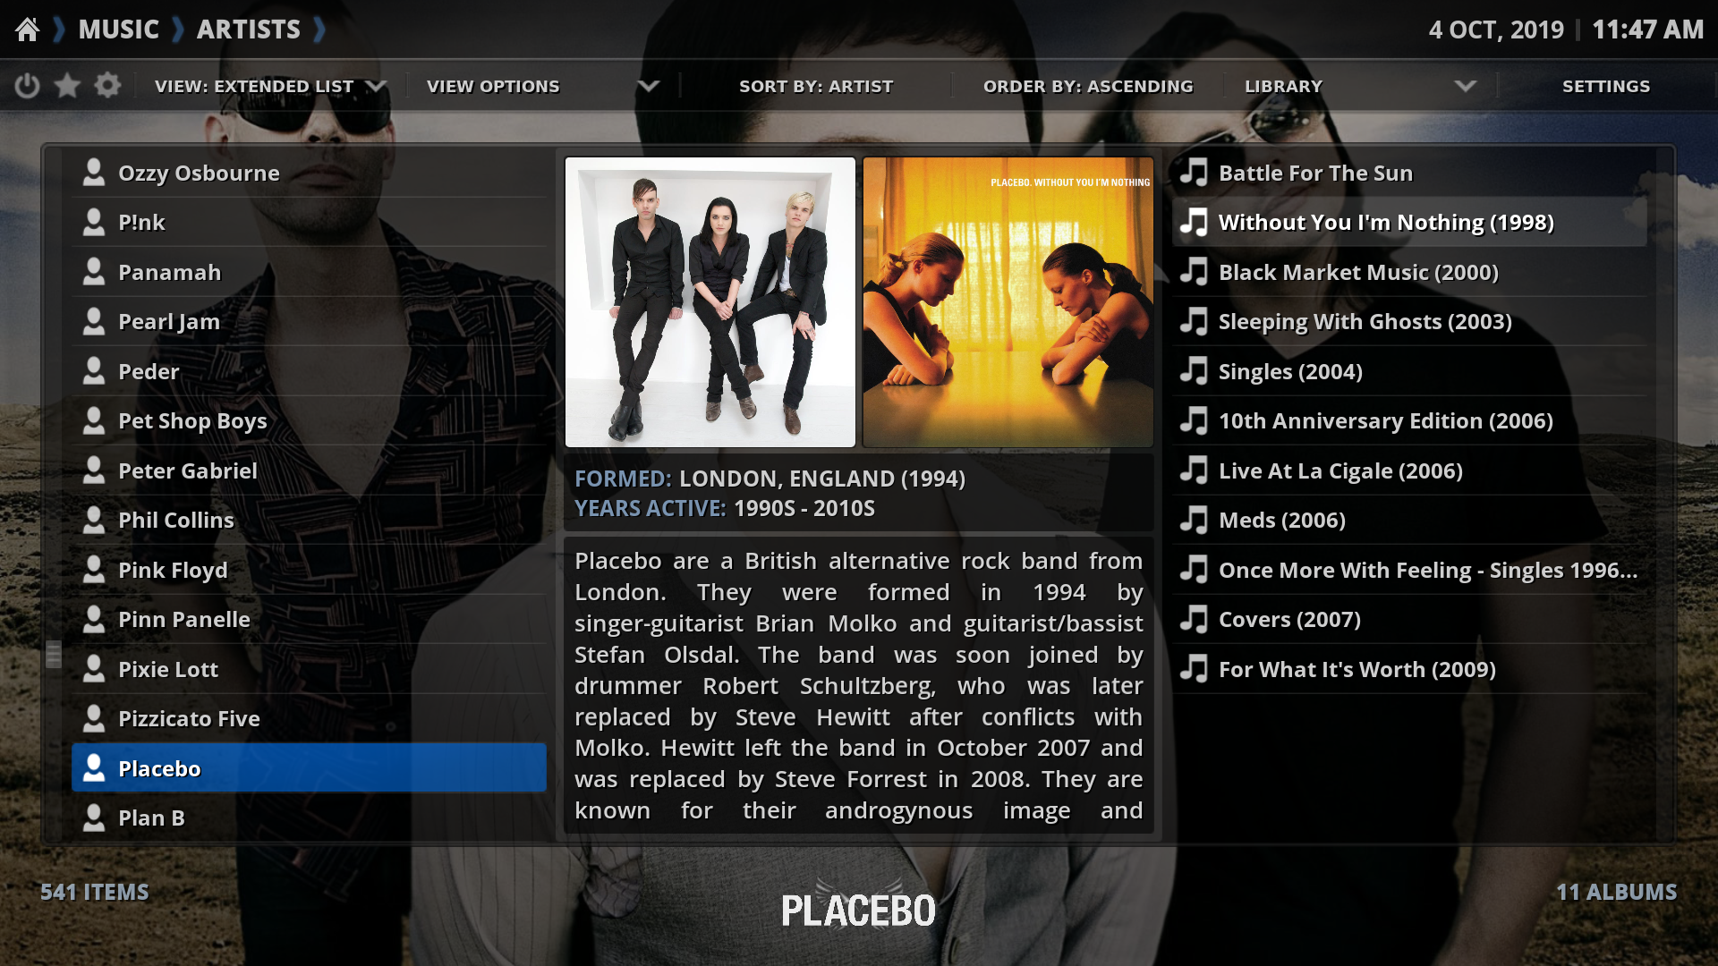Click the Placebo band photo thumbnail
Image resolution: width=1718 pixels, height=966 pixels.
click(x=710, y=302)
